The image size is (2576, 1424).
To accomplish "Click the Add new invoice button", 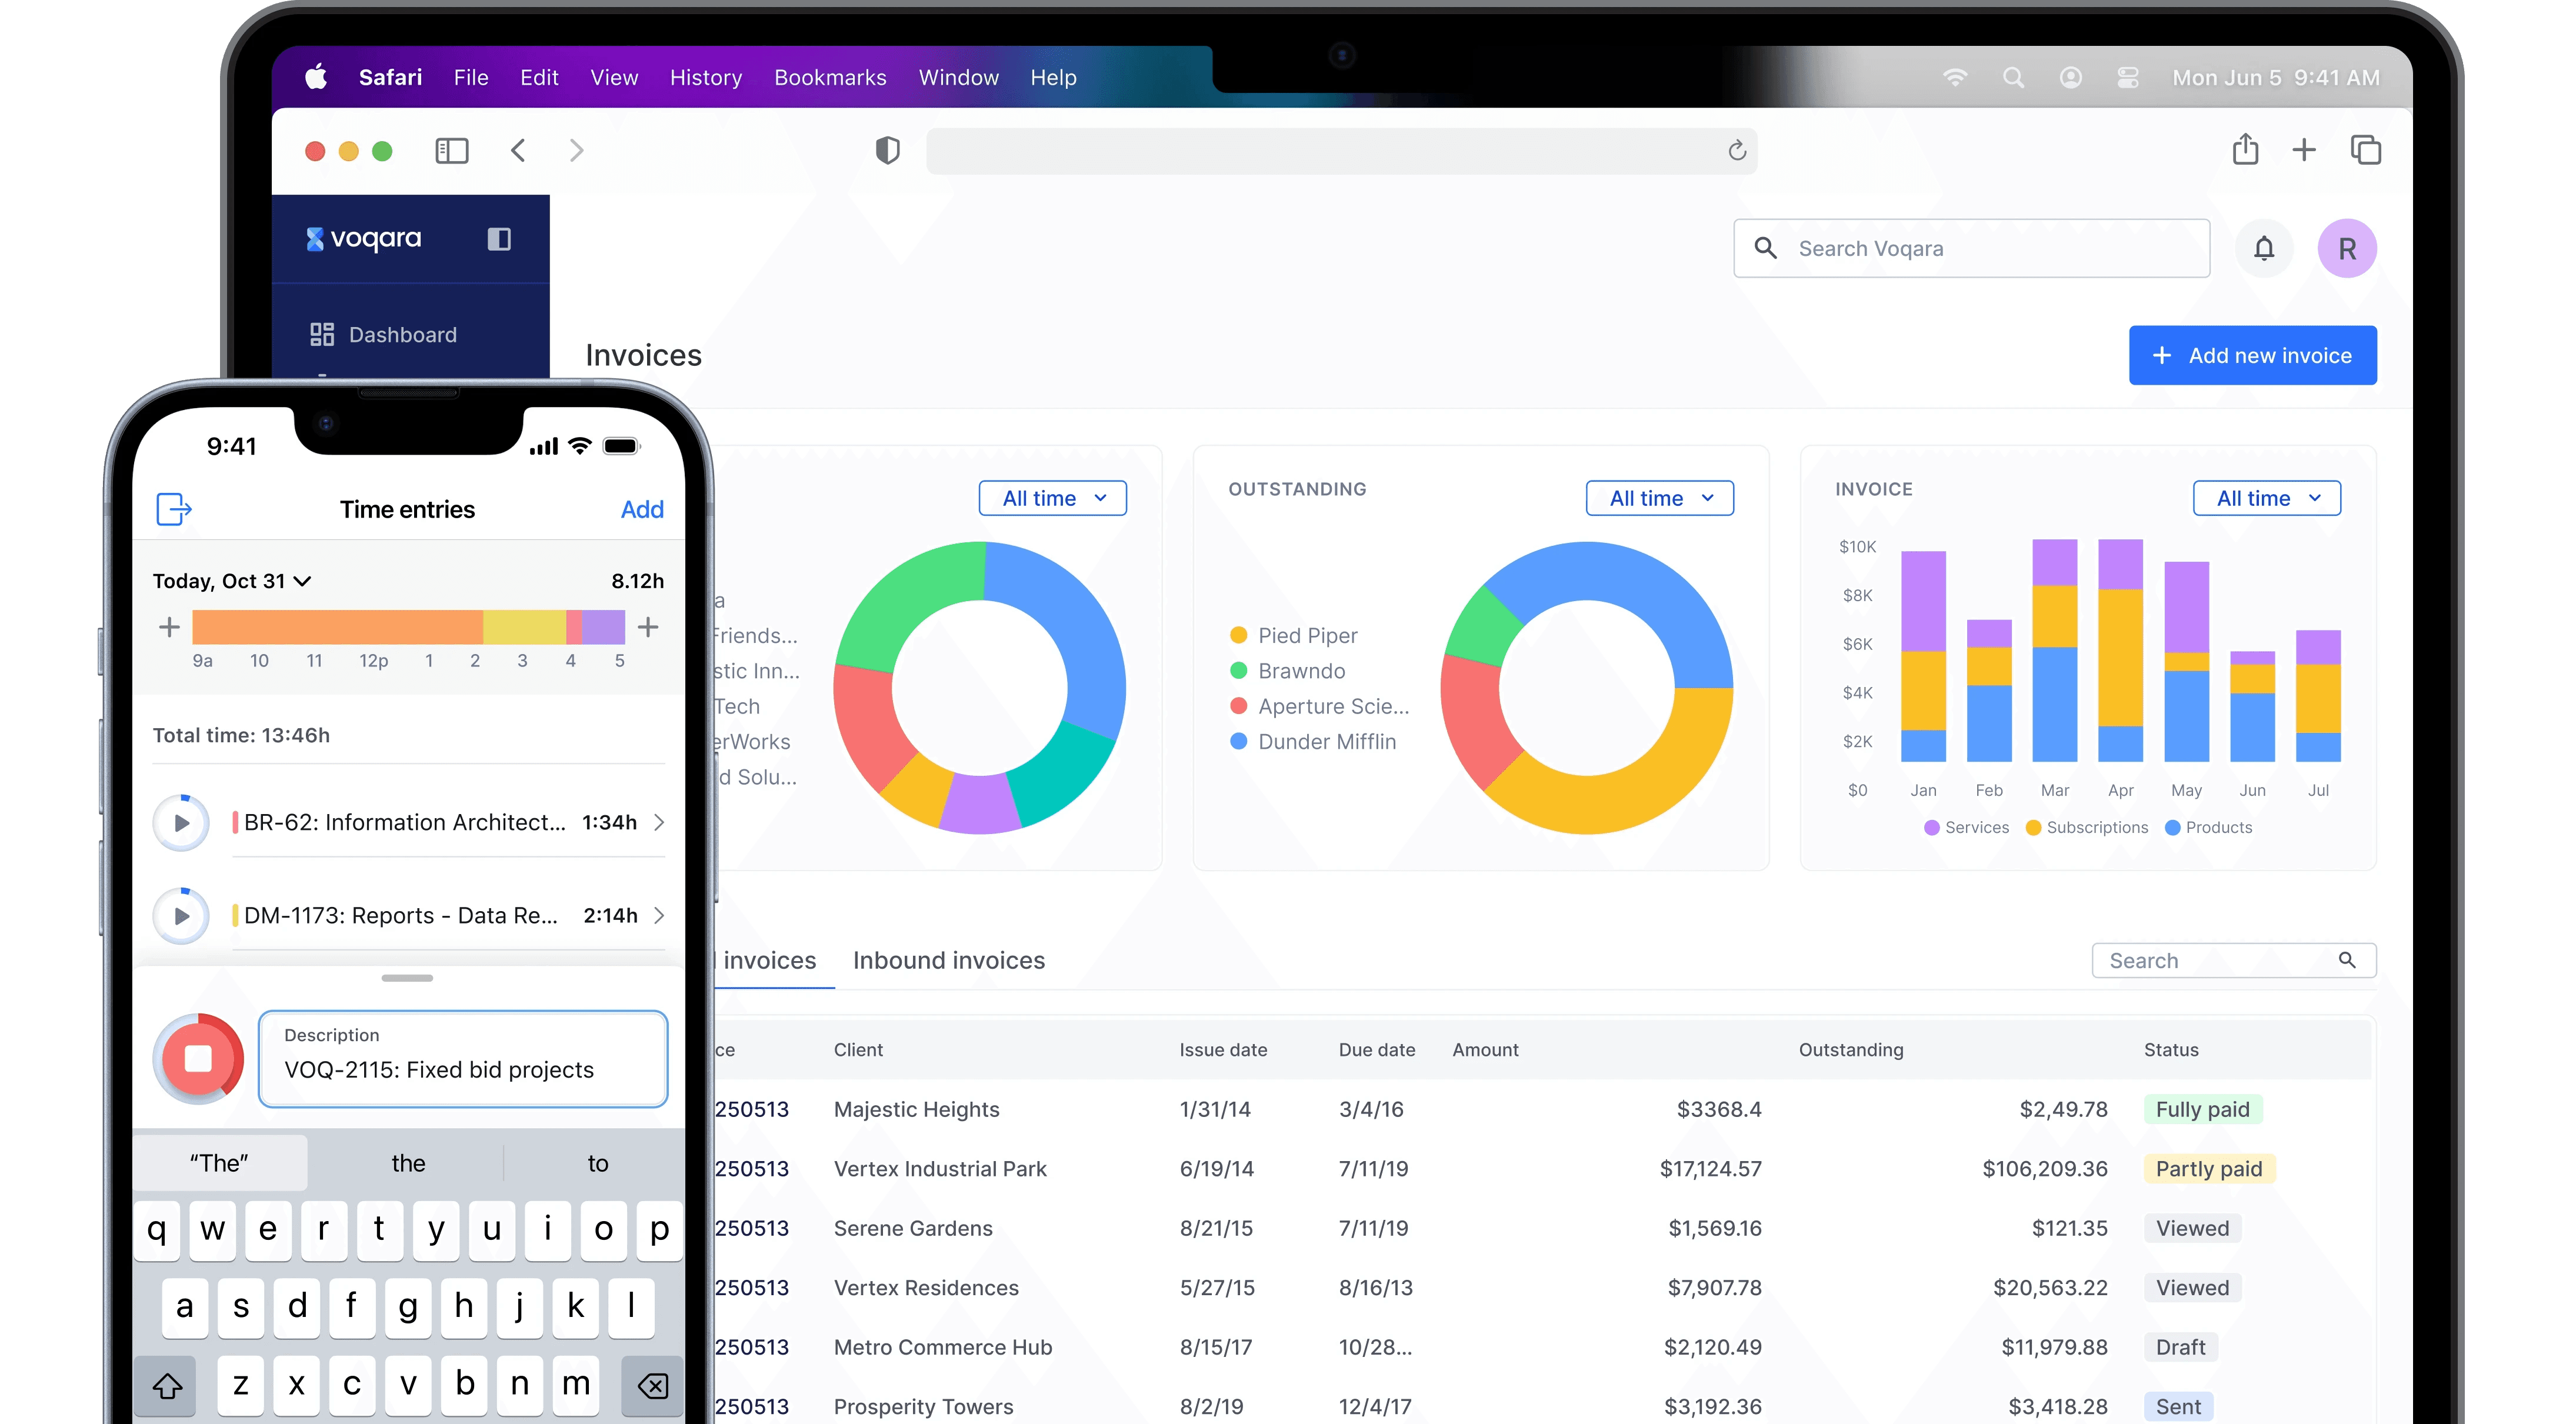I will (x=2252, y=355).
